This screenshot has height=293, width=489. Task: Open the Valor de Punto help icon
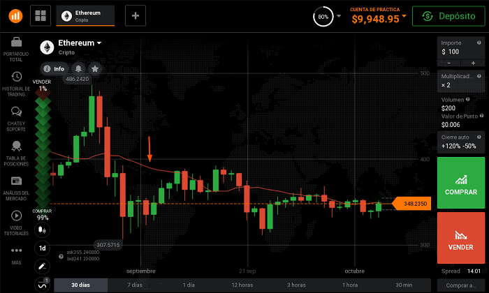(x=482, y=116)
